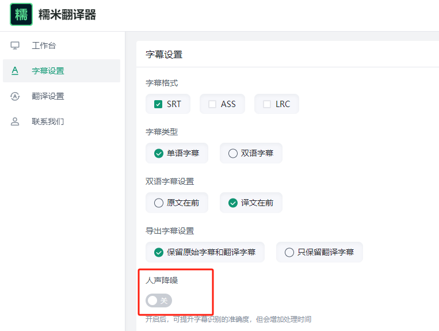Screen dimensions: 439x331
Task: Turn on the 人声降噪 switch
Action: (158, 300)
